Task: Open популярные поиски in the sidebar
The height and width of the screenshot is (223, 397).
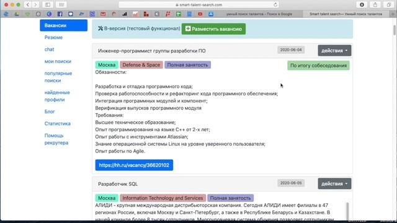Action: tap(58, 77)
